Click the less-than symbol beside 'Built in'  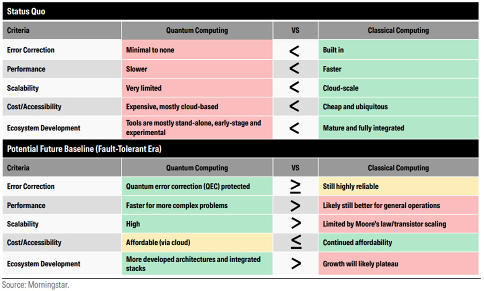click(x=295, y=50)
